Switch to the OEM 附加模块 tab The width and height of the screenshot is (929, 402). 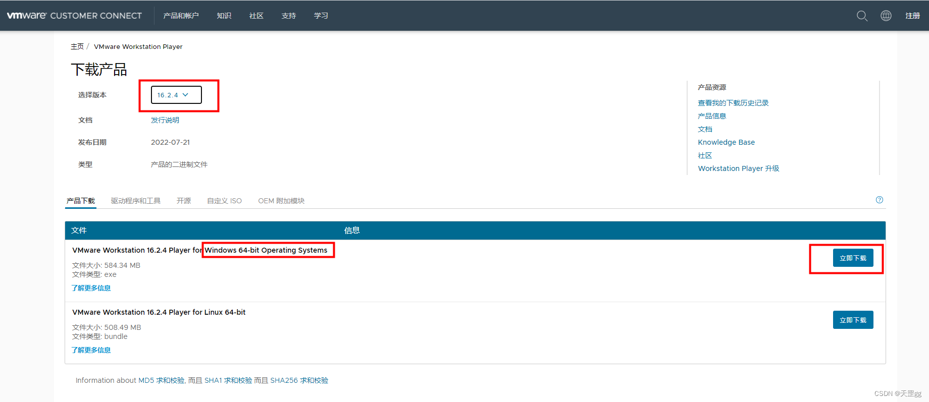(x=281, y=201)
